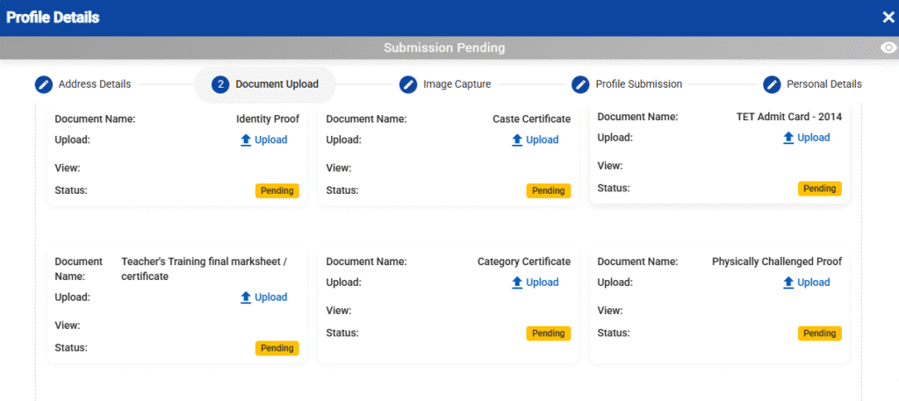
Task: Upload the TET Admit Card - 2014
Action: pos(813,138)
